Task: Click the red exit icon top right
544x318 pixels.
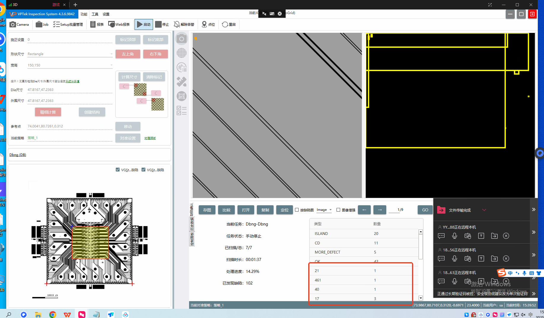Action: (532, 14)
